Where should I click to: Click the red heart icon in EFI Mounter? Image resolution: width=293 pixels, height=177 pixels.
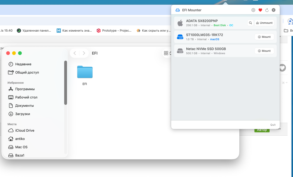pos(260,10)
